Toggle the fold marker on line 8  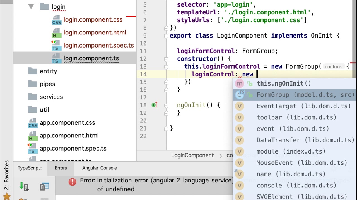166,28
